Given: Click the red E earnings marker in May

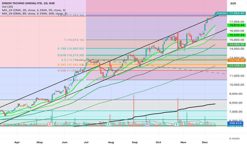Looking at the screenshot, I should (x=50, y=124).
